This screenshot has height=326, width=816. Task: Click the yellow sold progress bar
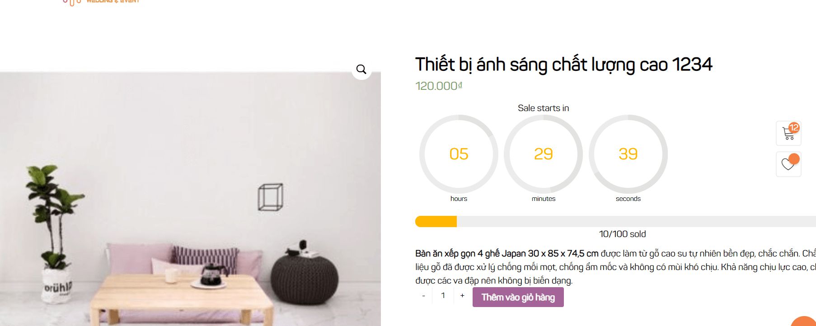click(436, 222)
